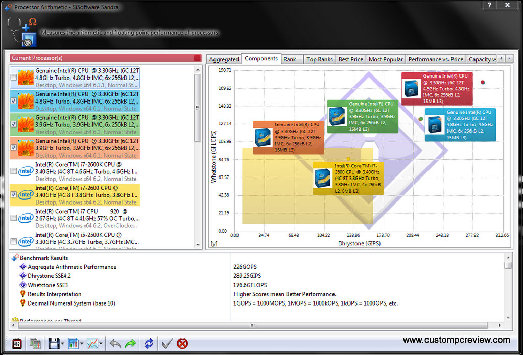Select the Components tab
Image resolution: width=523 pixels, height=355 pixels.
(x=261, y=59)
